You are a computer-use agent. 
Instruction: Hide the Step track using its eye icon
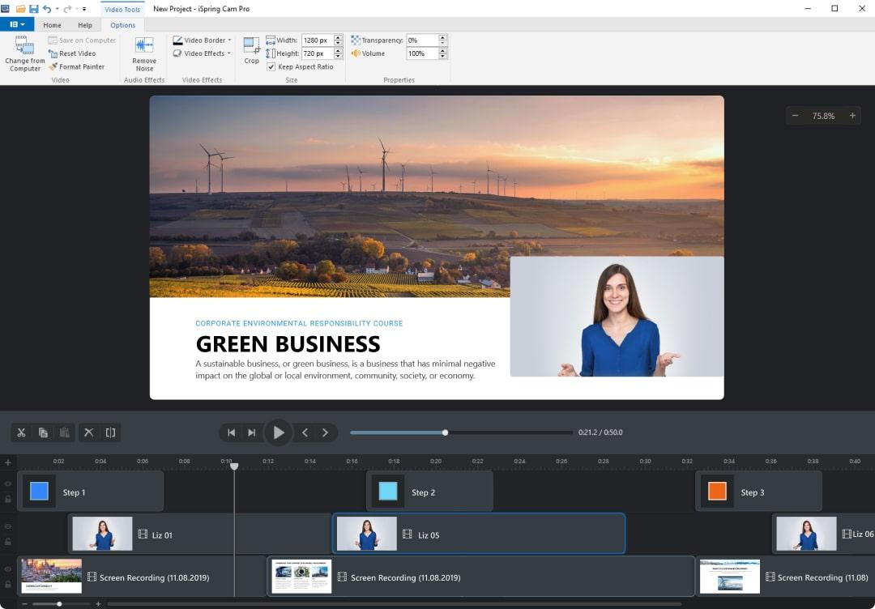tap(8, 484)
